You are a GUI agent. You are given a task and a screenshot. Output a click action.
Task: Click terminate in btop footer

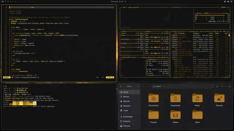(192, 77)
